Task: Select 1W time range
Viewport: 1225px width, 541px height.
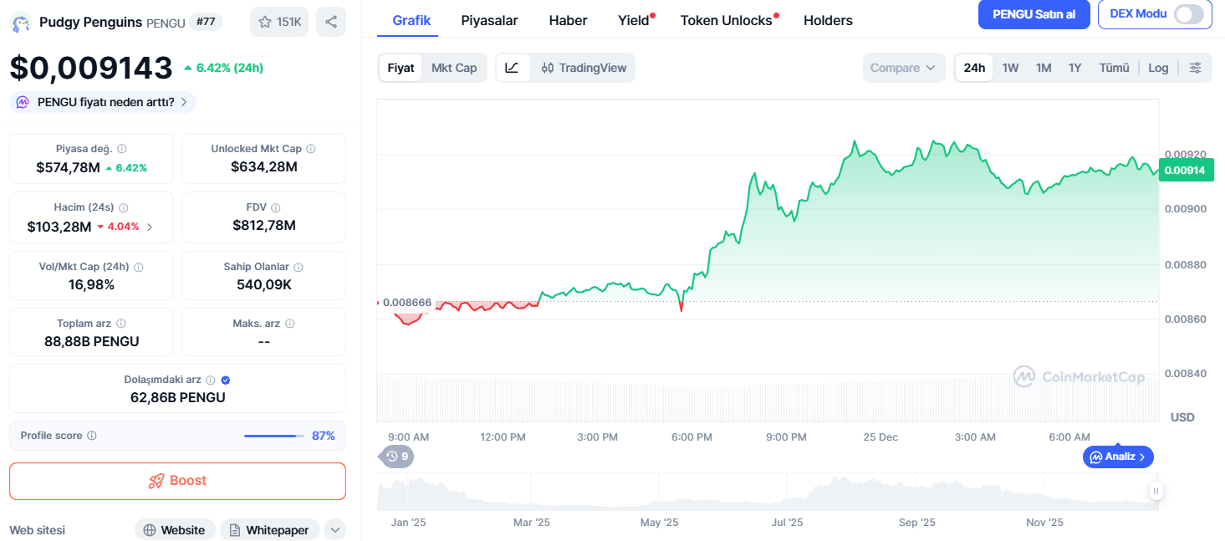Action: [x=1010, y=68]
